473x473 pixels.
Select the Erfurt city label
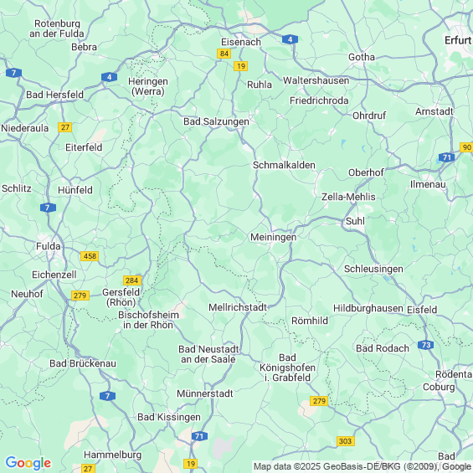[x=458, y=40]
